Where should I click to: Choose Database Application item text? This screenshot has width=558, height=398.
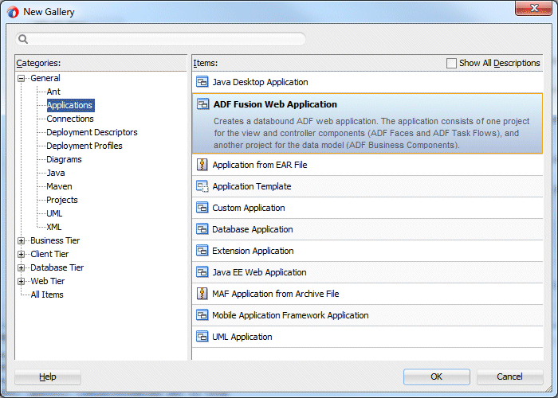pyautogui.click(x=253, y=229)
